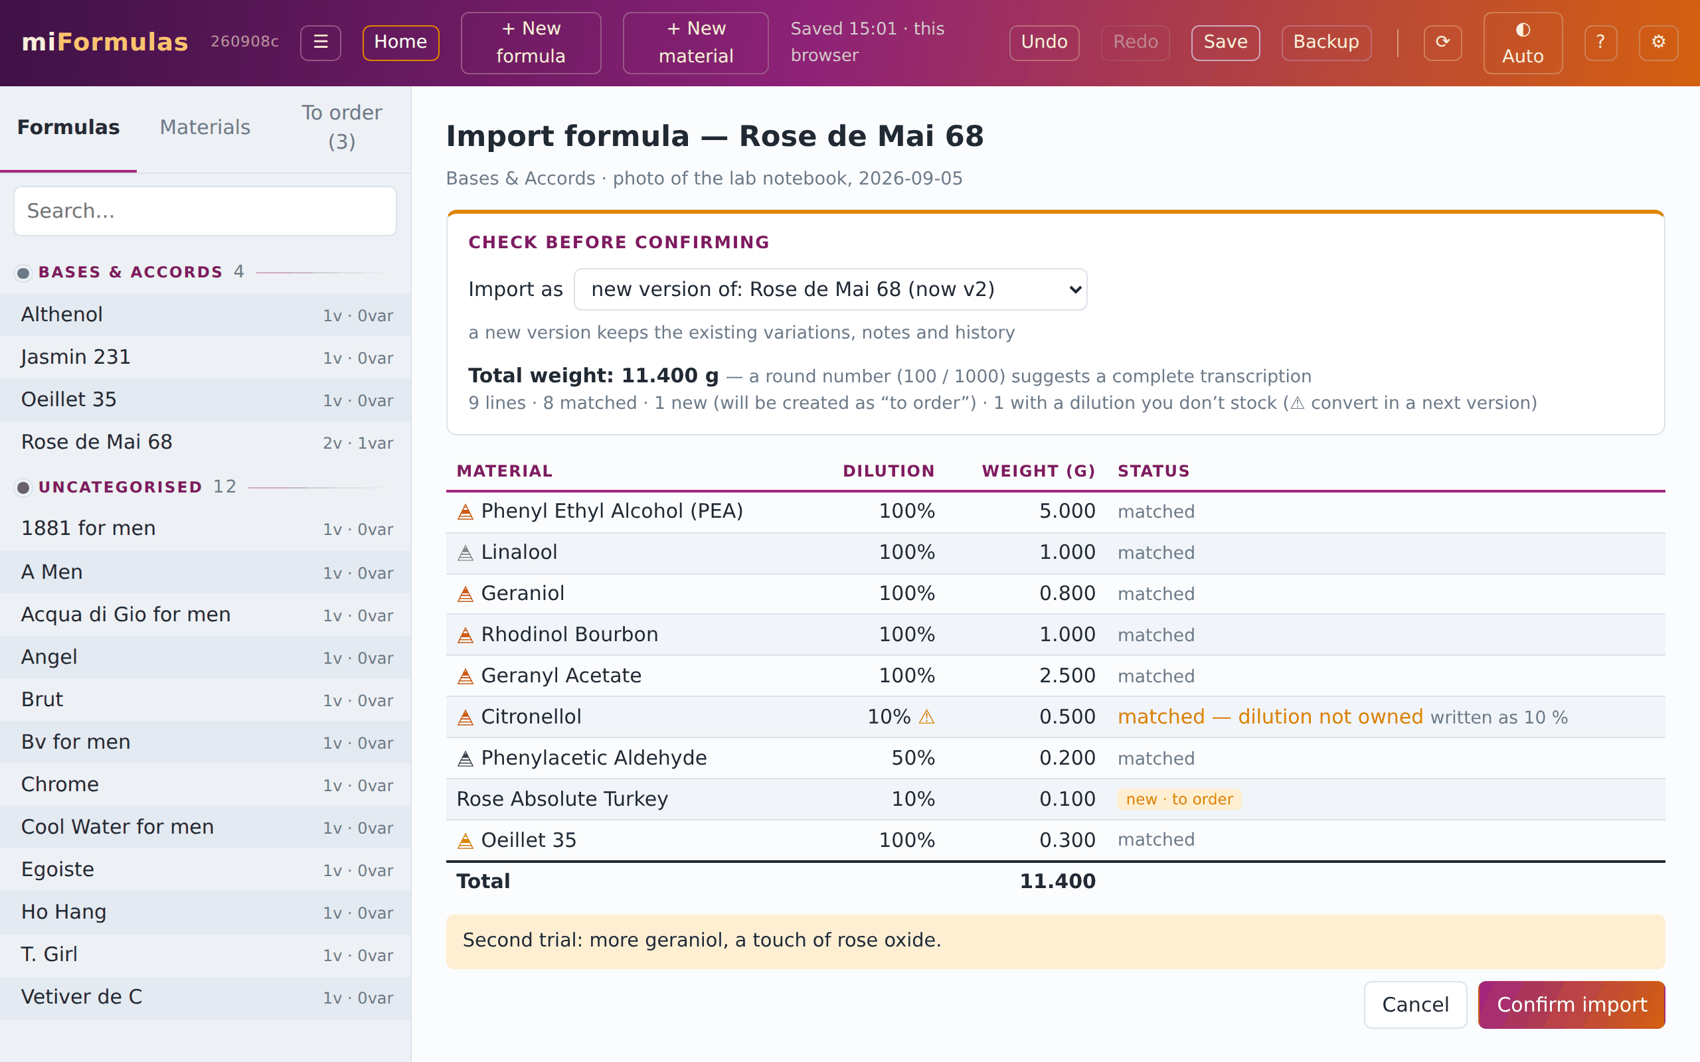Open the 1881 for men formula

205,529
